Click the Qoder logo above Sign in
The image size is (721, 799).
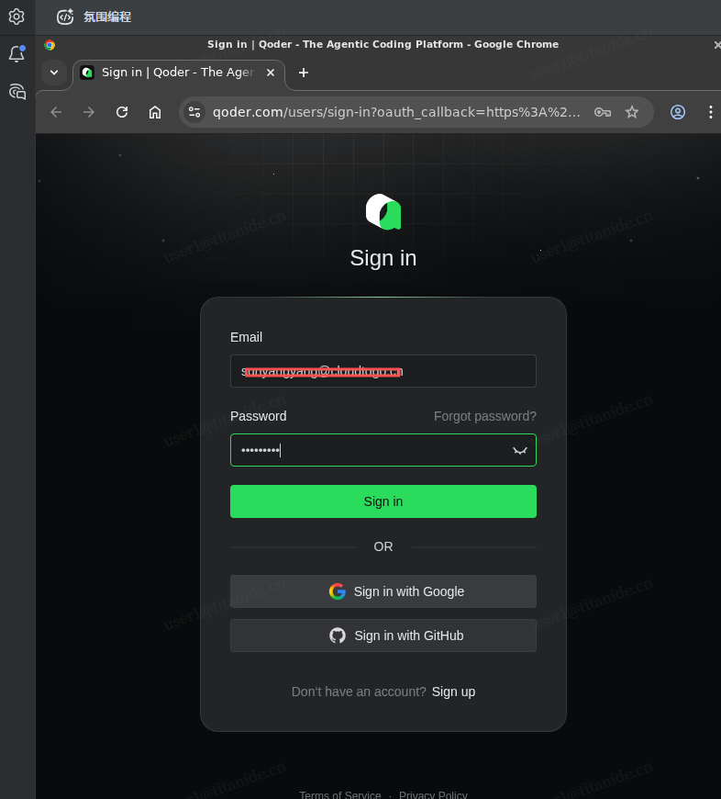(383, 211)
